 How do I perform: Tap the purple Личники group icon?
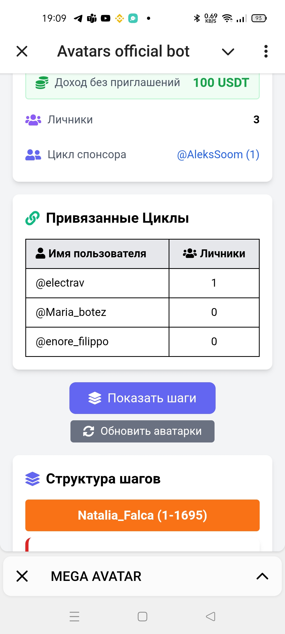tap(33, 120)
